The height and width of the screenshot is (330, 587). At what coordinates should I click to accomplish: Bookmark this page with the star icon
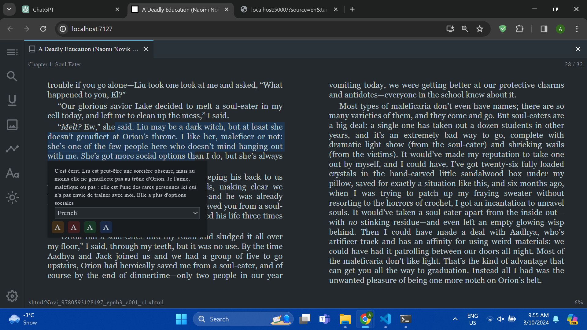click(480, 29)
